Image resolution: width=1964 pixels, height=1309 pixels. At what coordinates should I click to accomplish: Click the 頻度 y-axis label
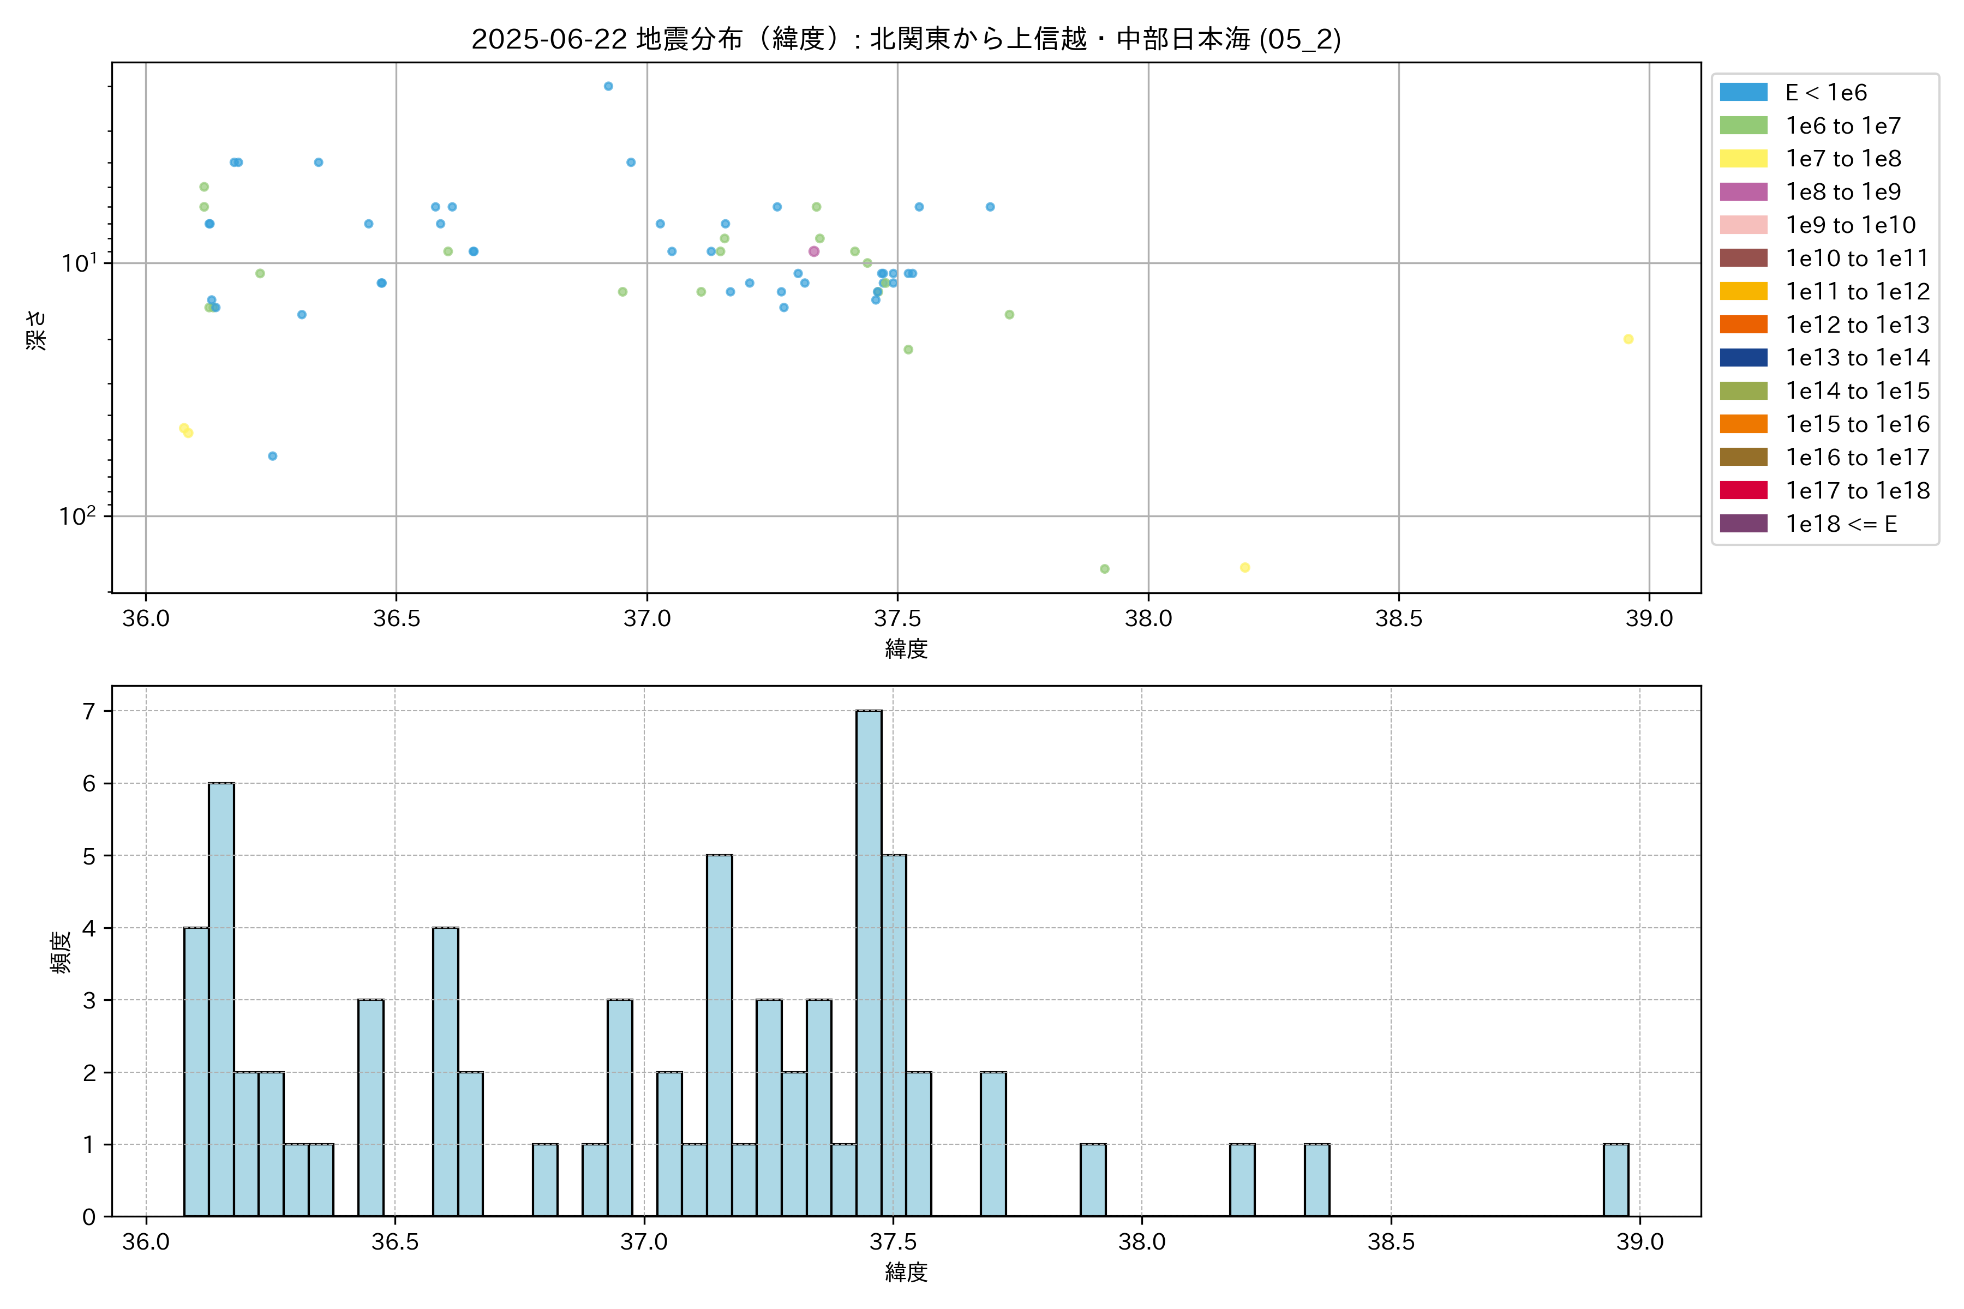[60, 952]
